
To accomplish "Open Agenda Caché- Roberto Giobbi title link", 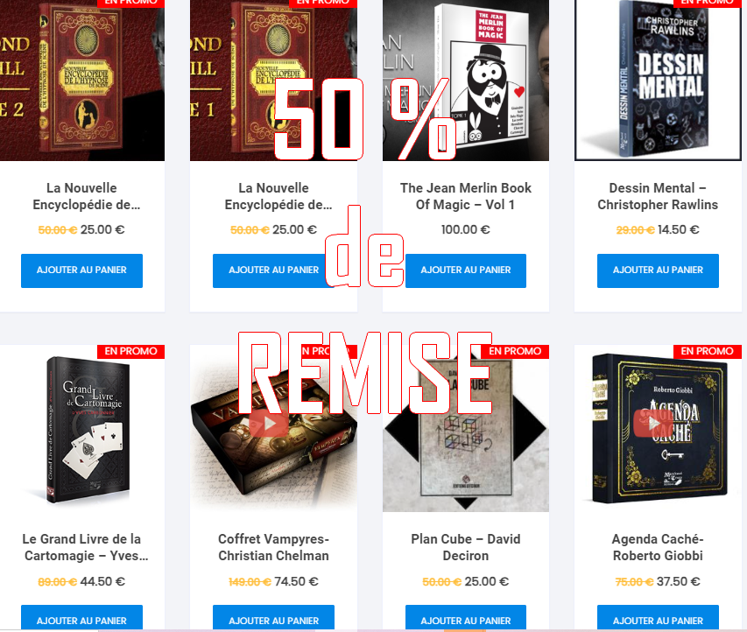I will coord(658,547).
